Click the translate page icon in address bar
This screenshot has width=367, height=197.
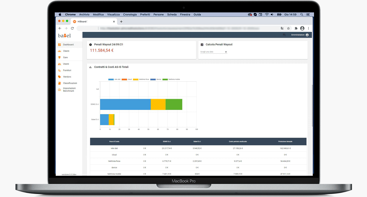[x=282, y=28]
